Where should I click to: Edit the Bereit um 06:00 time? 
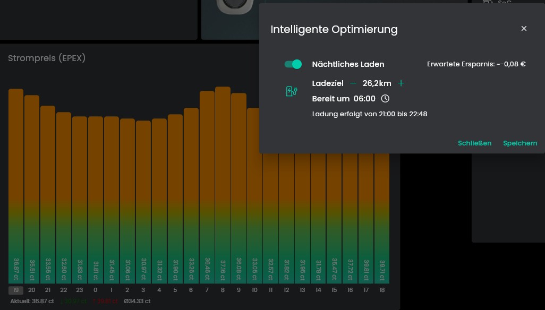pos(364,99)
